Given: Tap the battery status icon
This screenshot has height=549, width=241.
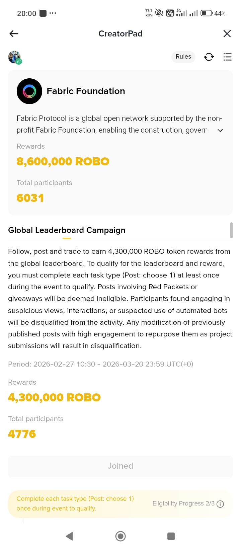Looking at the screenshot, I should tap(207, 13).
